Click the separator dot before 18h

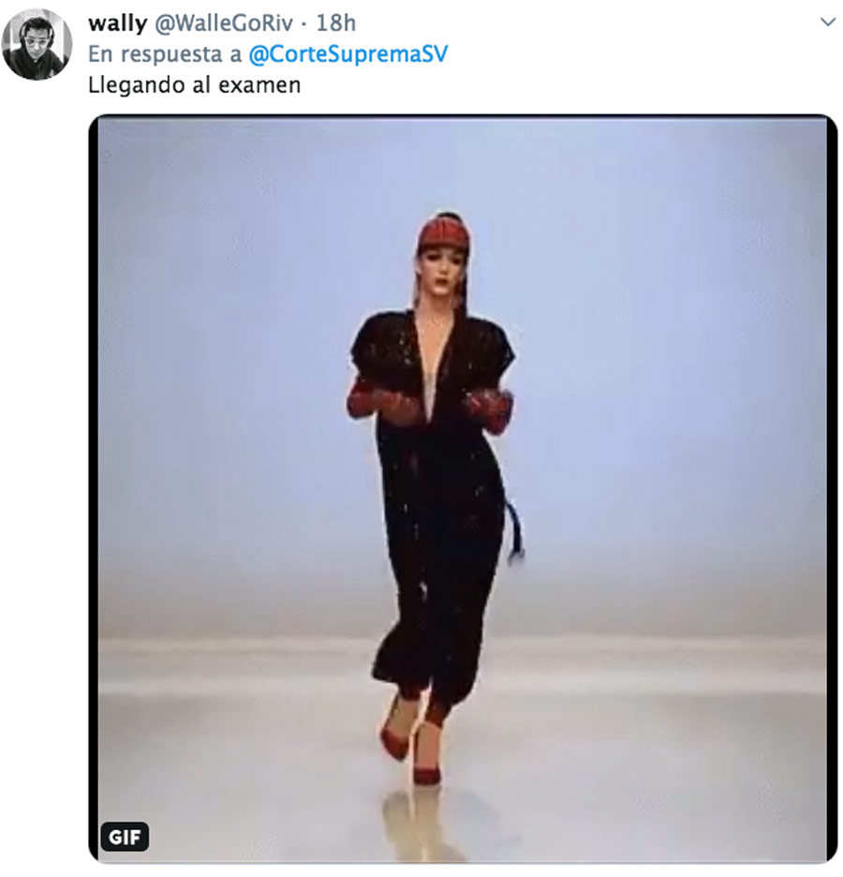coord(304,24)
